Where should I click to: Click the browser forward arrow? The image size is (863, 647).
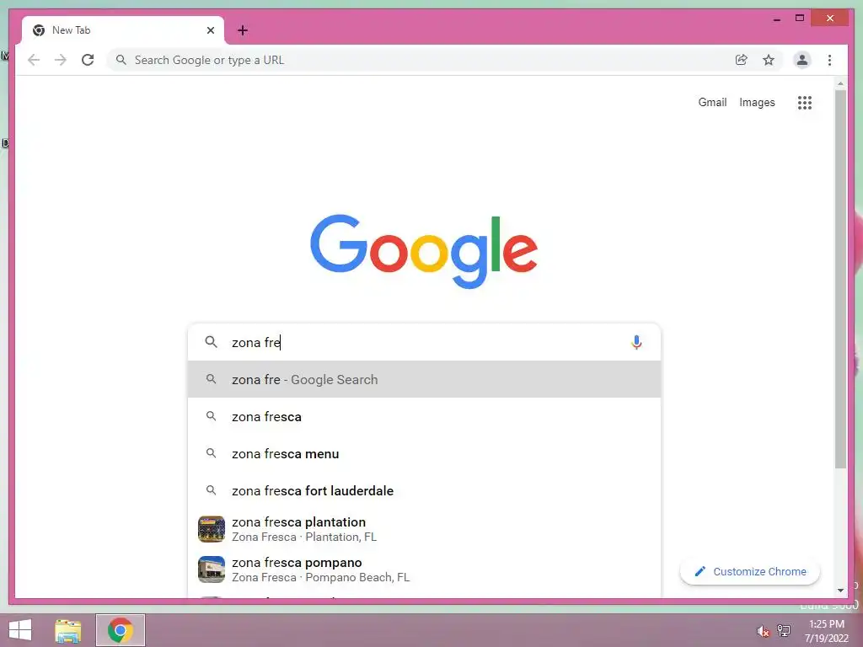pyautogui.click(x=61, y=60)
